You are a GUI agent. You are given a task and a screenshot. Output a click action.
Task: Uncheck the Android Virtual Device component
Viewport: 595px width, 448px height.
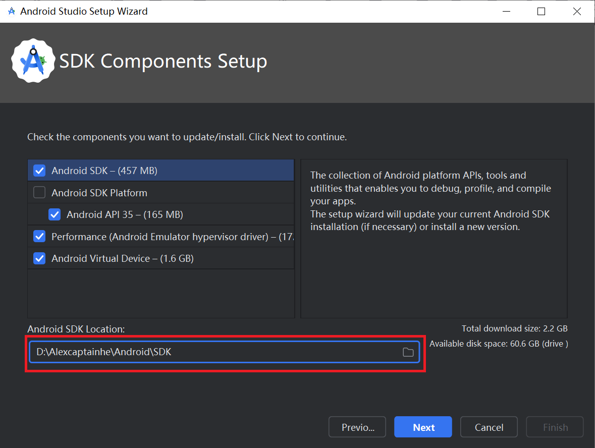click(39, 258)
